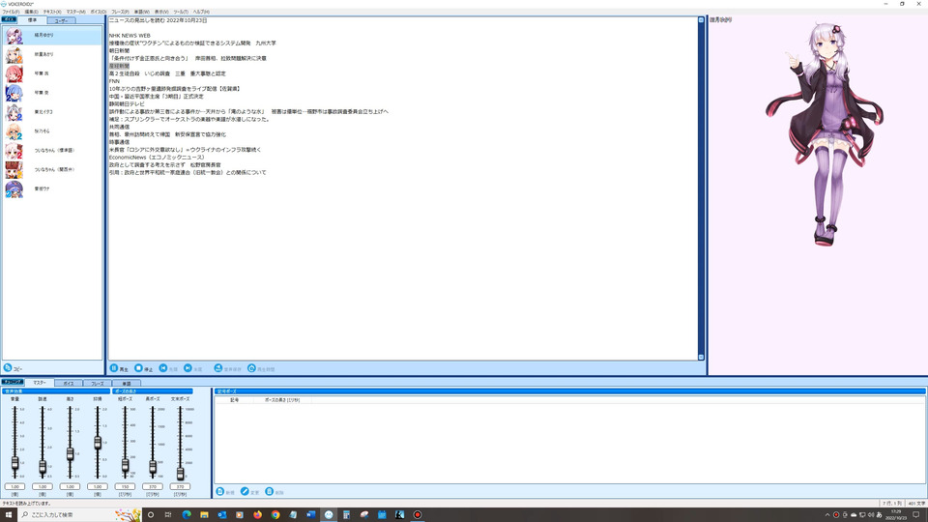928x522 pixels.
Task: Click the taskbar search box
Action: (80, 515)
